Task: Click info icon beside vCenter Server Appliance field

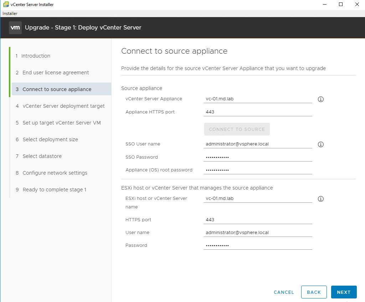Action: coord(320,99)
